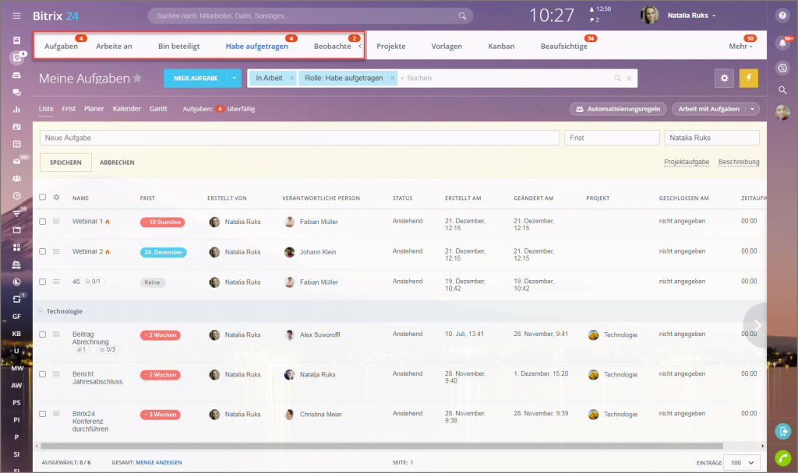The image size is (798, 473).
Task: Click the Speichern button
Action: [x=65, y=163]
